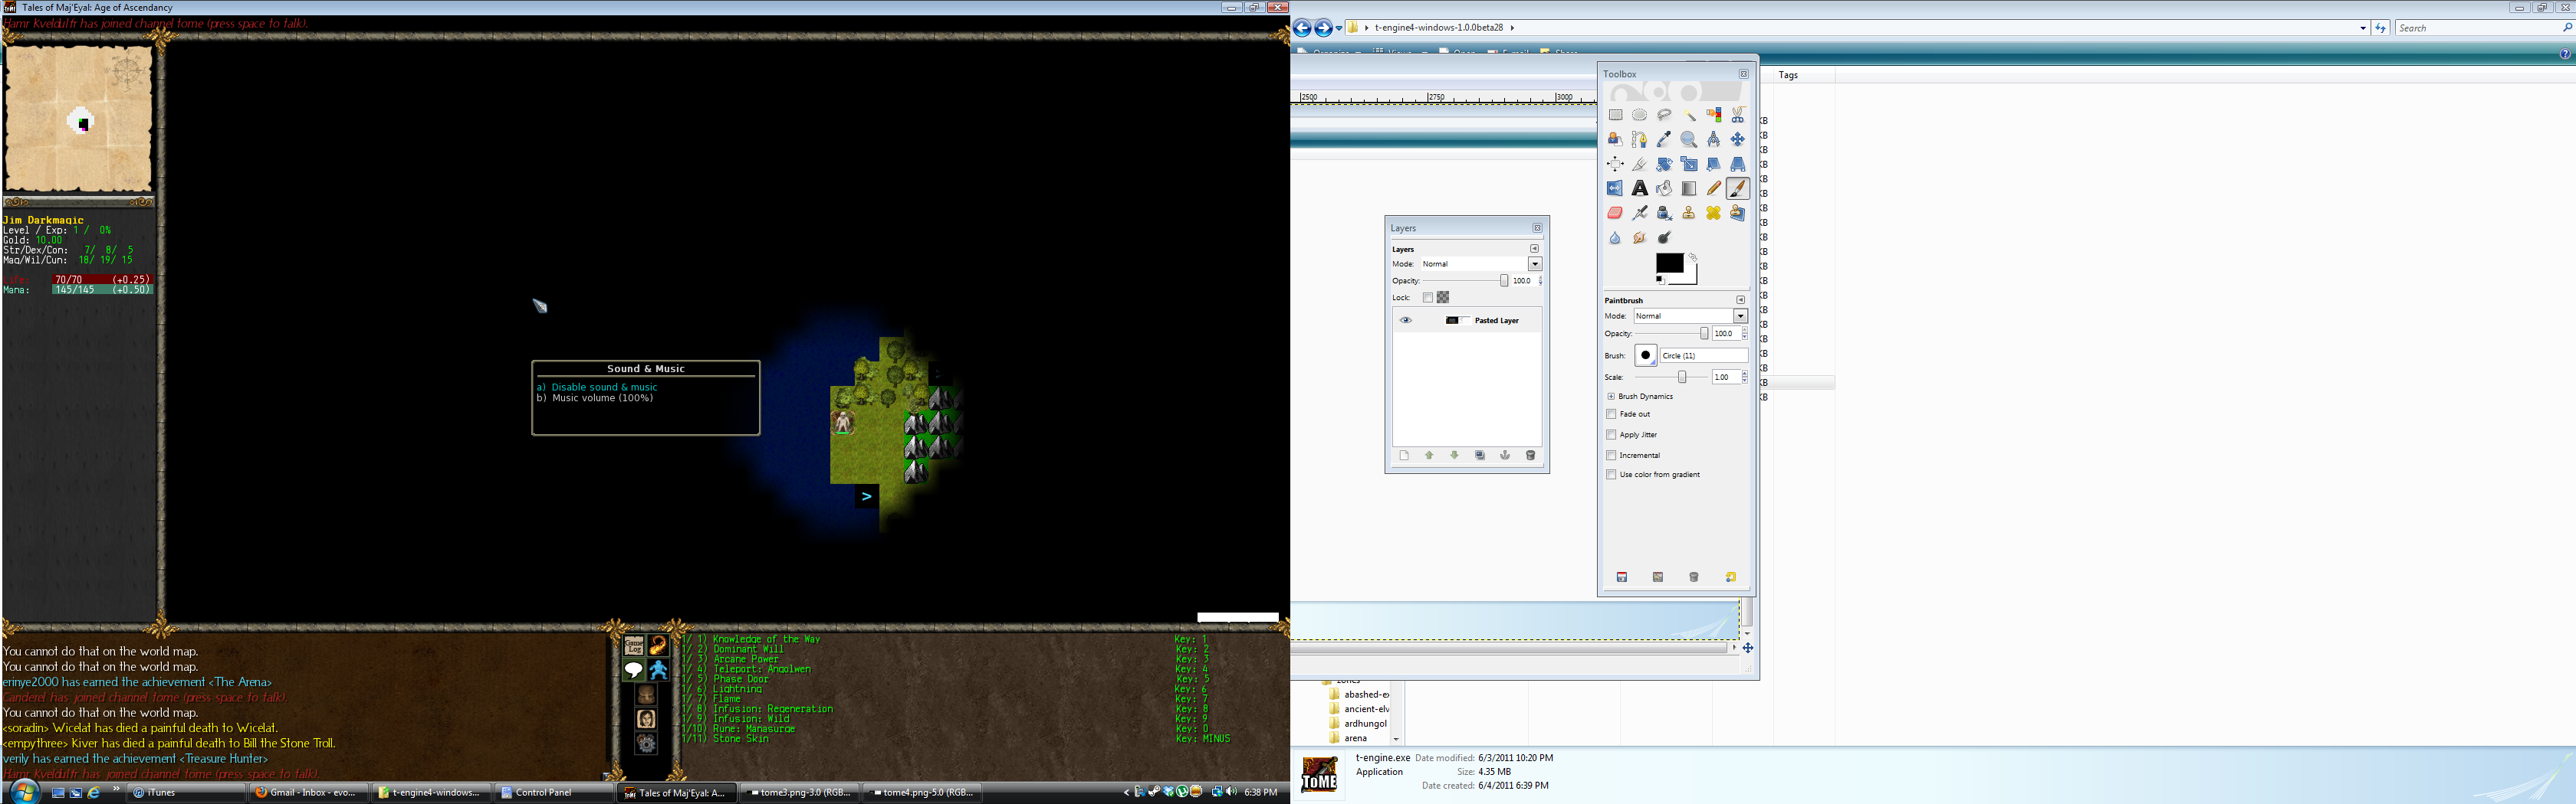The height and width of the screenshot is (804, 2576).
Task: Enable the Fade out checkbox
Action: click(x=1611, y=413)
